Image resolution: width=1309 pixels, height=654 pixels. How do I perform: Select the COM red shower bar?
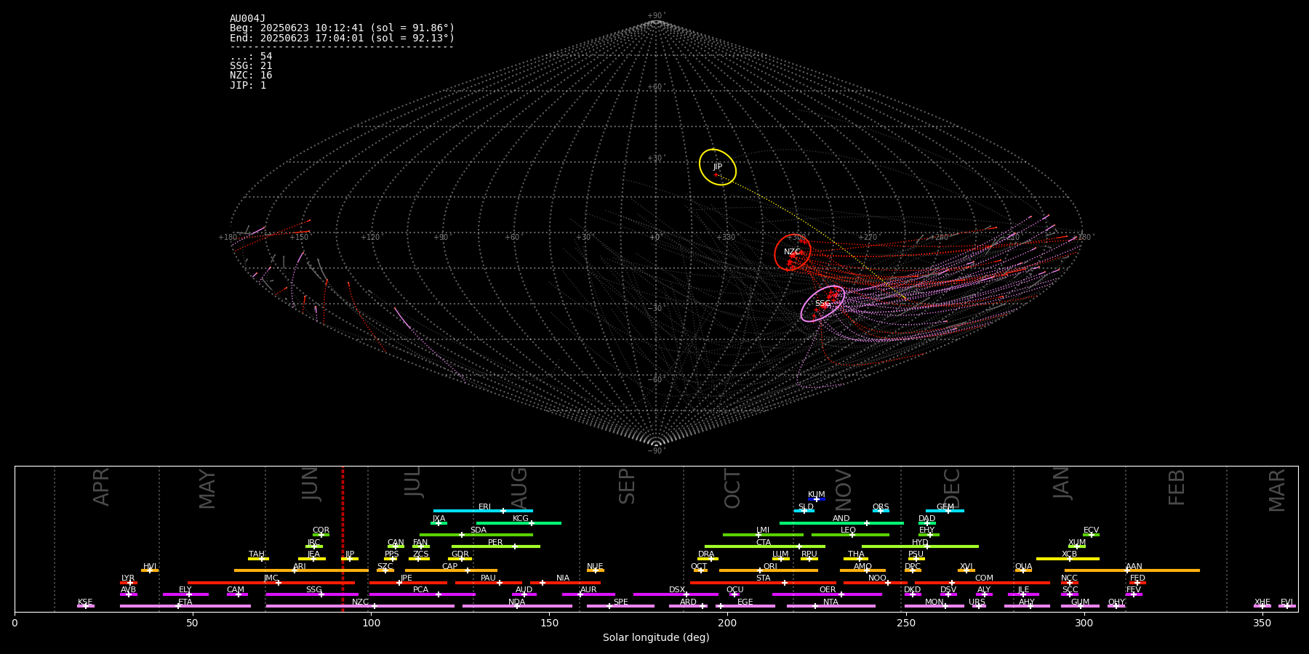coord(982,583)
